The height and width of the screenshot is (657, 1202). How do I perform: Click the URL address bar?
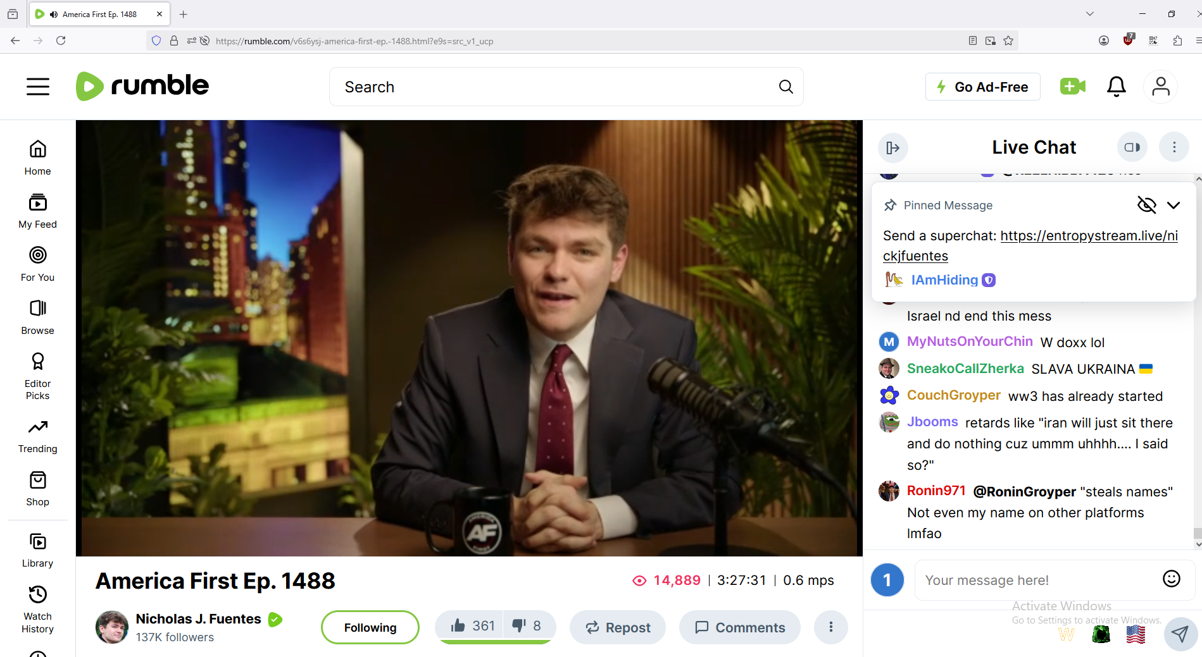point(582,41)
